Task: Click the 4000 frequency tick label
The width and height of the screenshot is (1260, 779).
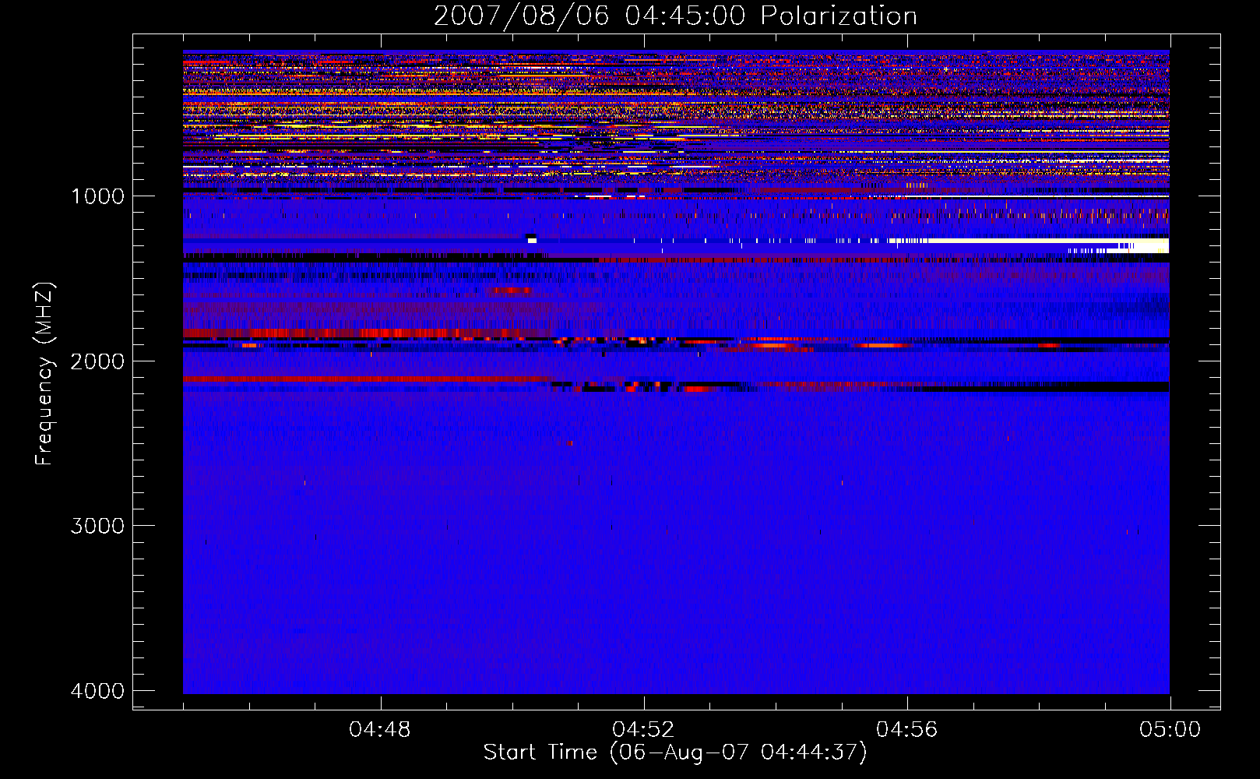Action: click(x=97, y=691)
